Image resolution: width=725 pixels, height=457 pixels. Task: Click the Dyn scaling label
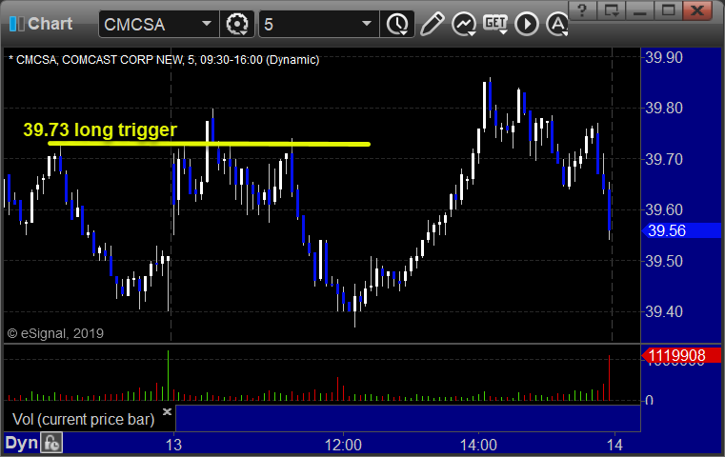(21, 443)
